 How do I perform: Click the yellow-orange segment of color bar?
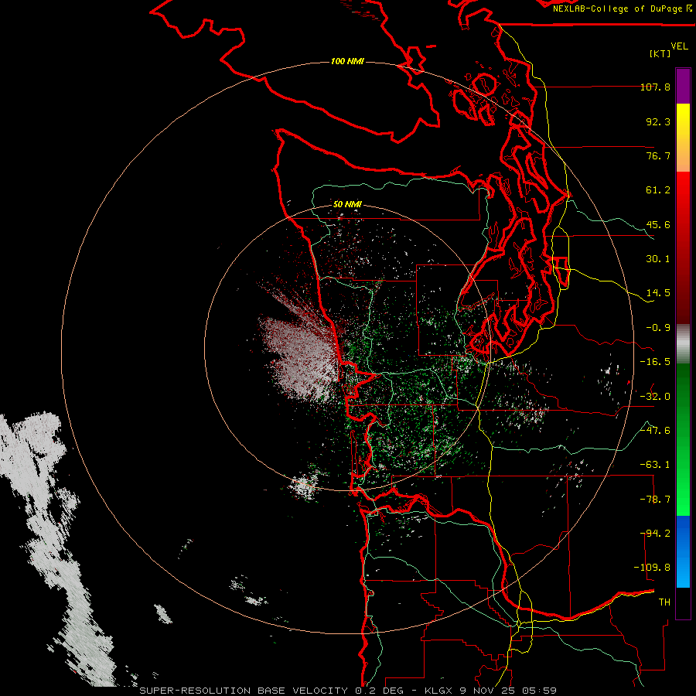tap(683, 138)
